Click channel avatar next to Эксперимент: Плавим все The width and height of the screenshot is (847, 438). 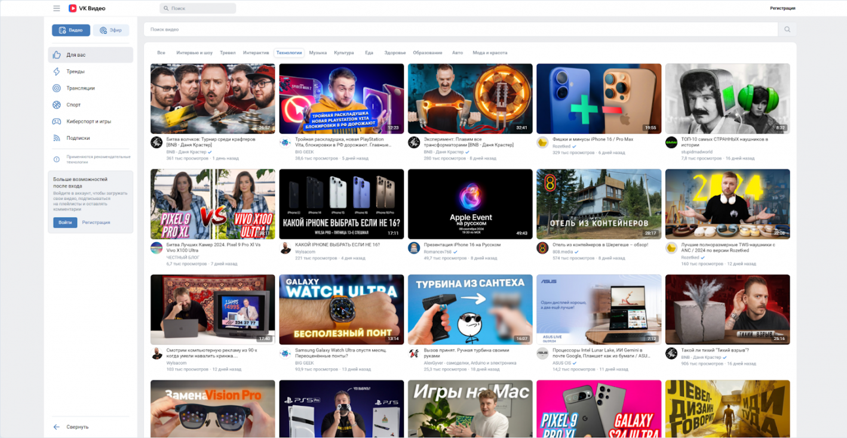click(414, 143)
